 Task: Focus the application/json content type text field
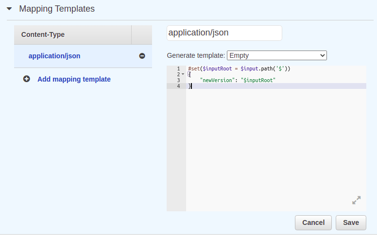pos(224,33)
